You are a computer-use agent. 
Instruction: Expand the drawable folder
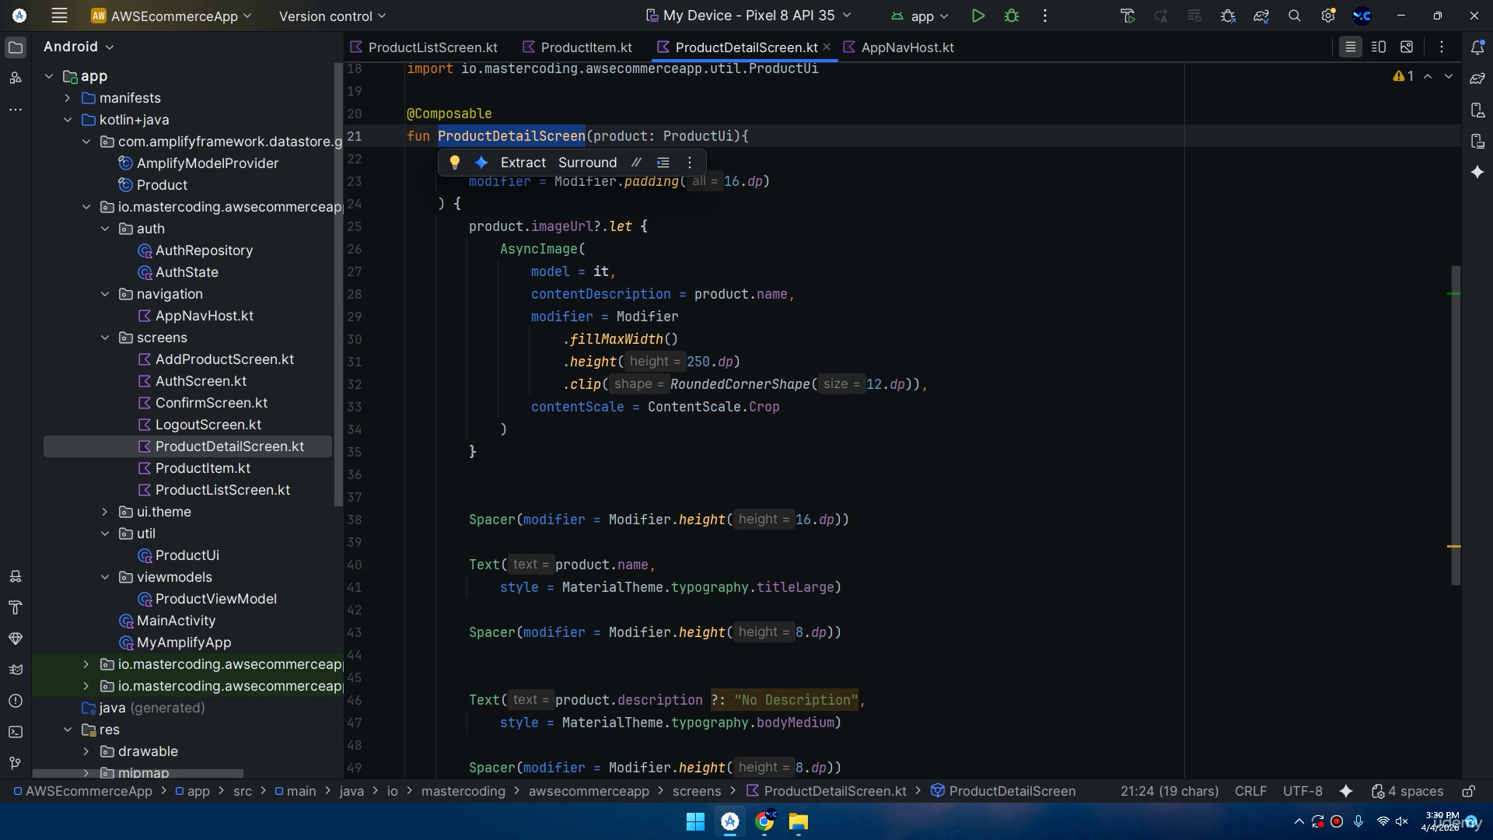(x=86, y=751)
